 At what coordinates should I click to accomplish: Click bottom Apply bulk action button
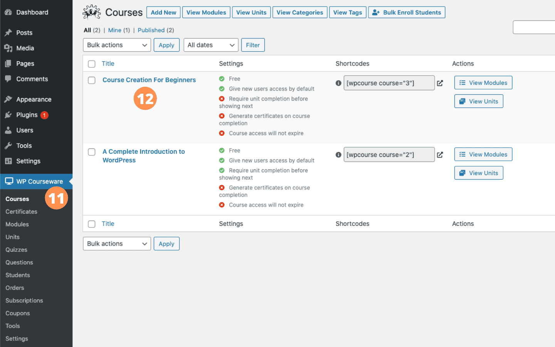(x=166, y=244)
